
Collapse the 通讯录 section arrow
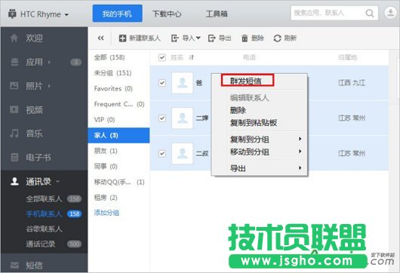point(57,182)
